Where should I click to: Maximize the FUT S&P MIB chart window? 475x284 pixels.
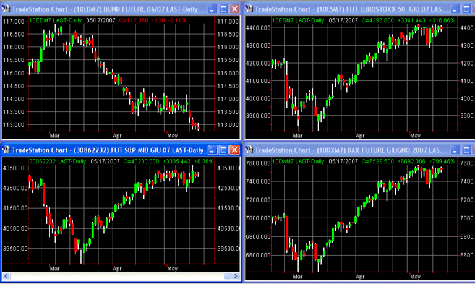click(x=223, y=150)
